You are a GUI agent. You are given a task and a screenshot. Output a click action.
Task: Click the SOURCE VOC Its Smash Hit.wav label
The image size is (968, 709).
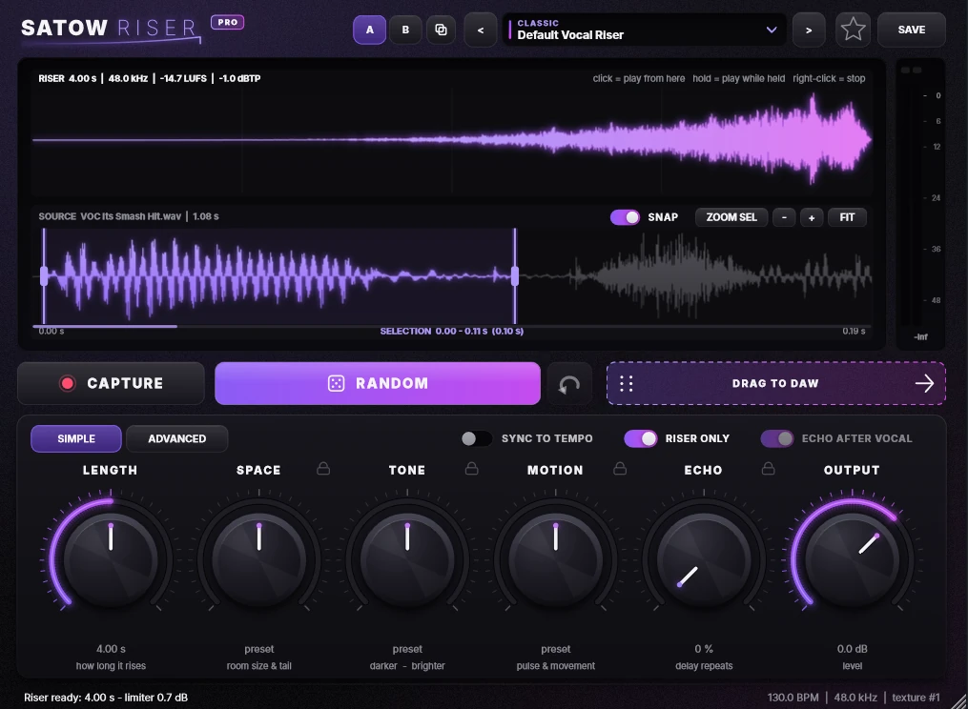pos(110,216)
